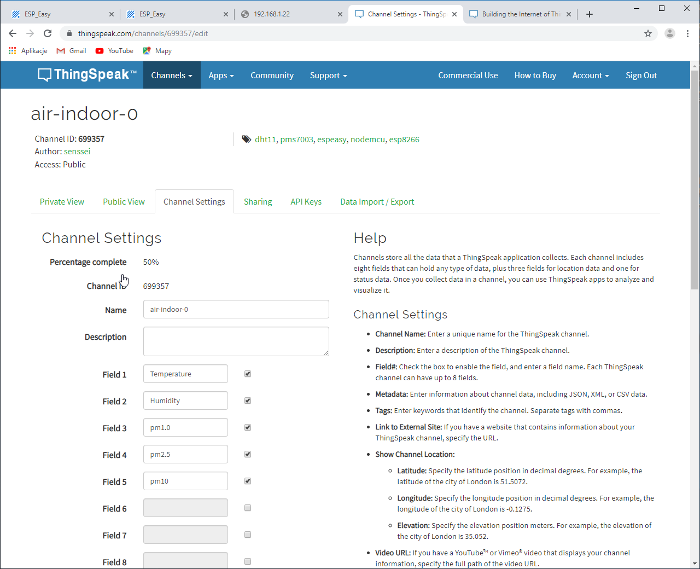Bookmark this page with the star icon
The image size is (700, 569).
pyautogui.click(x=648, y=33)
